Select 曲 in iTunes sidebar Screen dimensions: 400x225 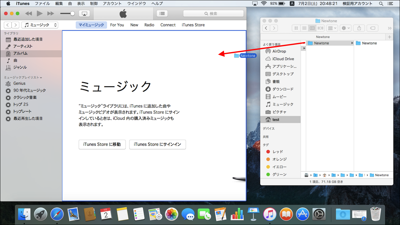point(31,60)
